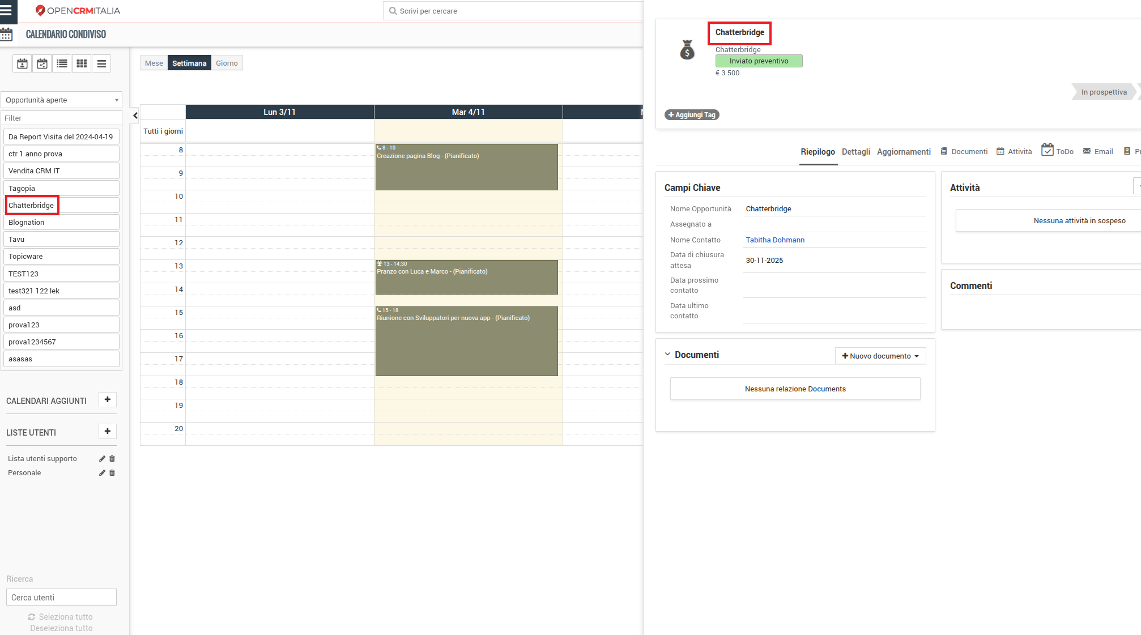Image resolution: width=1141 pixels, height=635 pixels.
Task: Open Tabitha Dohmann contact link
Action: point(774,240)
